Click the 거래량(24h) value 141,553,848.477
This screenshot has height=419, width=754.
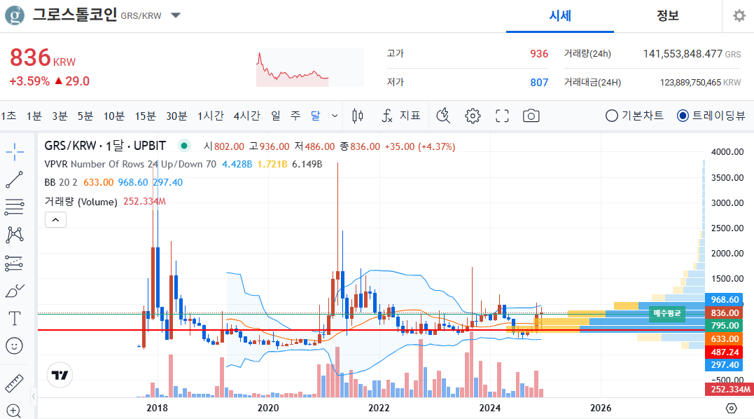pos(683,53)
